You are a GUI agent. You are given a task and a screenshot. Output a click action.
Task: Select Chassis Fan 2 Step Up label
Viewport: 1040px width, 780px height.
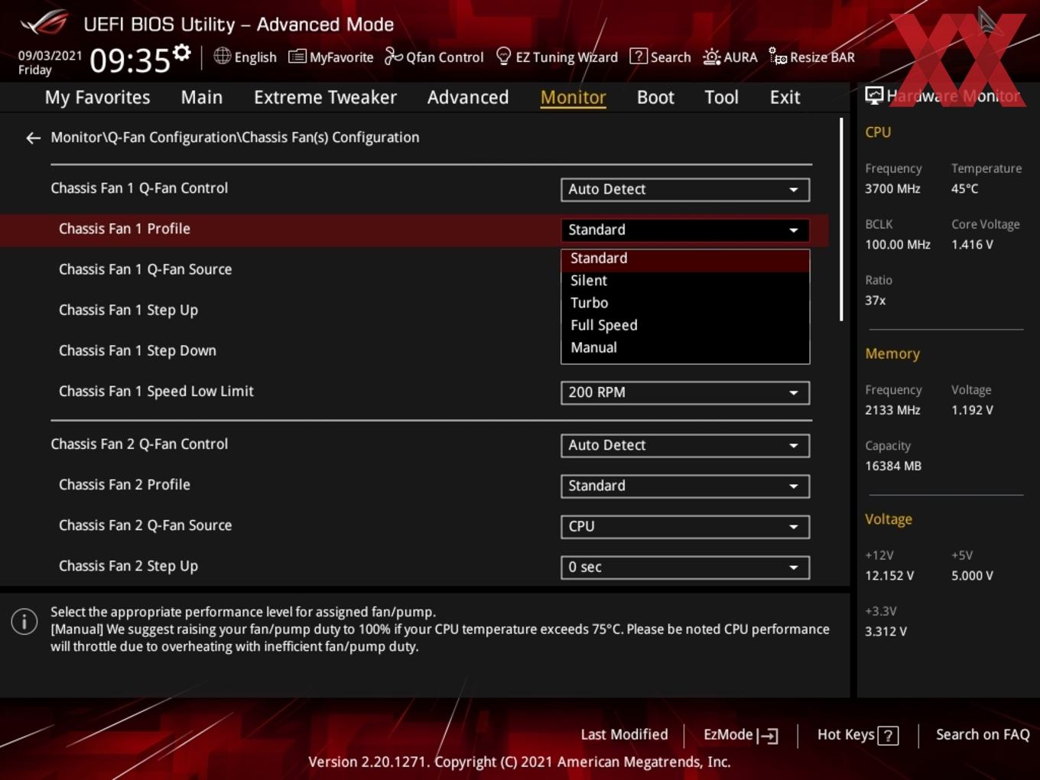point(128,566)
